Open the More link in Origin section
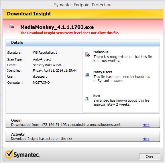The image size is (165, 163). coord(146,125)
